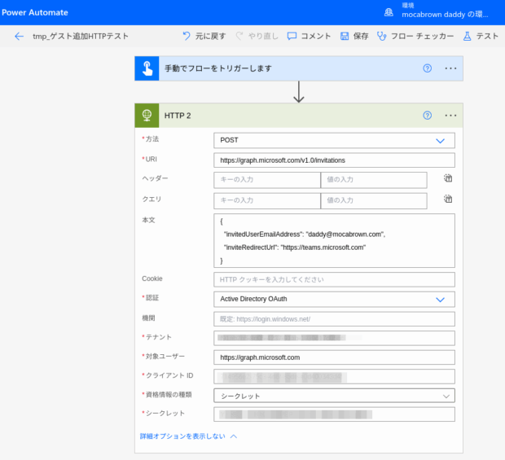Viewport: 505px width, 460px height.
Task: Run the flow with テスト
Action: (x=481, y=36)
